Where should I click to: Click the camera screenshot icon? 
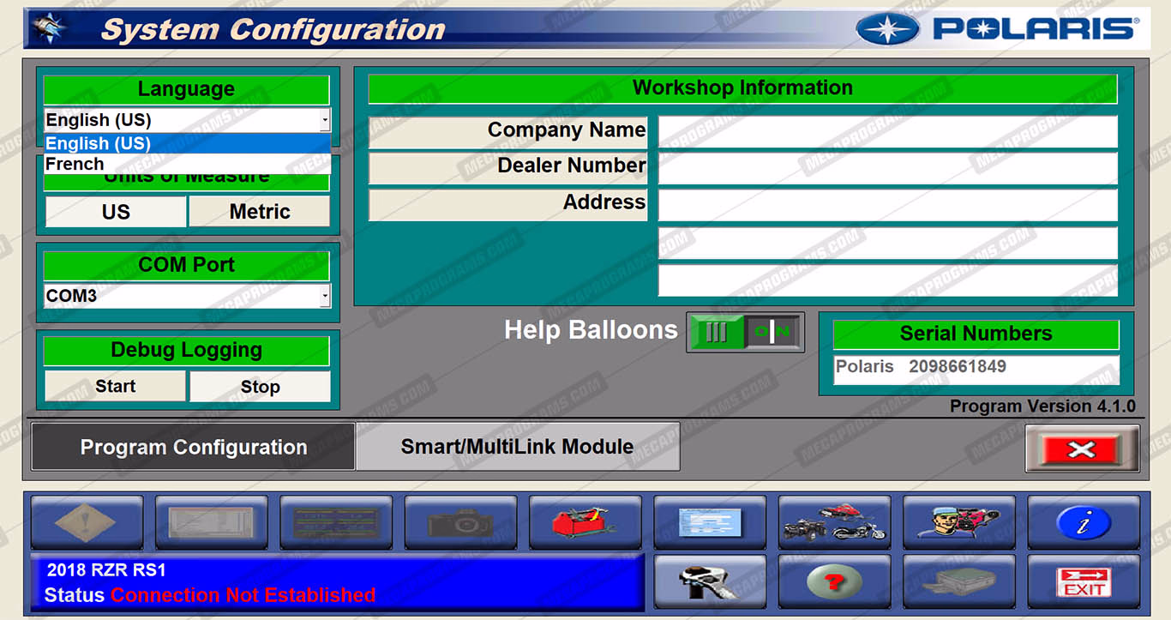click(460, 522)
